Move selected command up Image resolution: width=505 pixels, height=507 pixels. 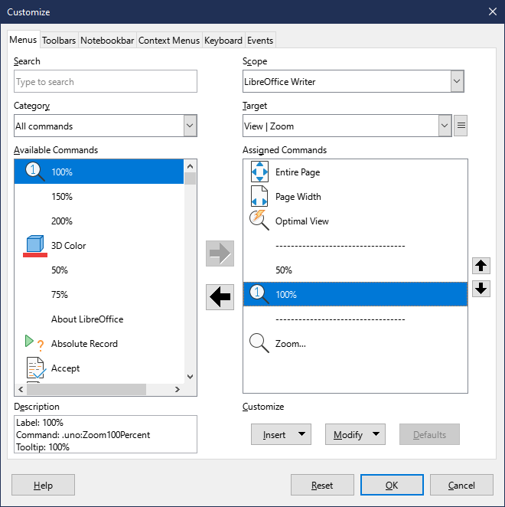481,266
